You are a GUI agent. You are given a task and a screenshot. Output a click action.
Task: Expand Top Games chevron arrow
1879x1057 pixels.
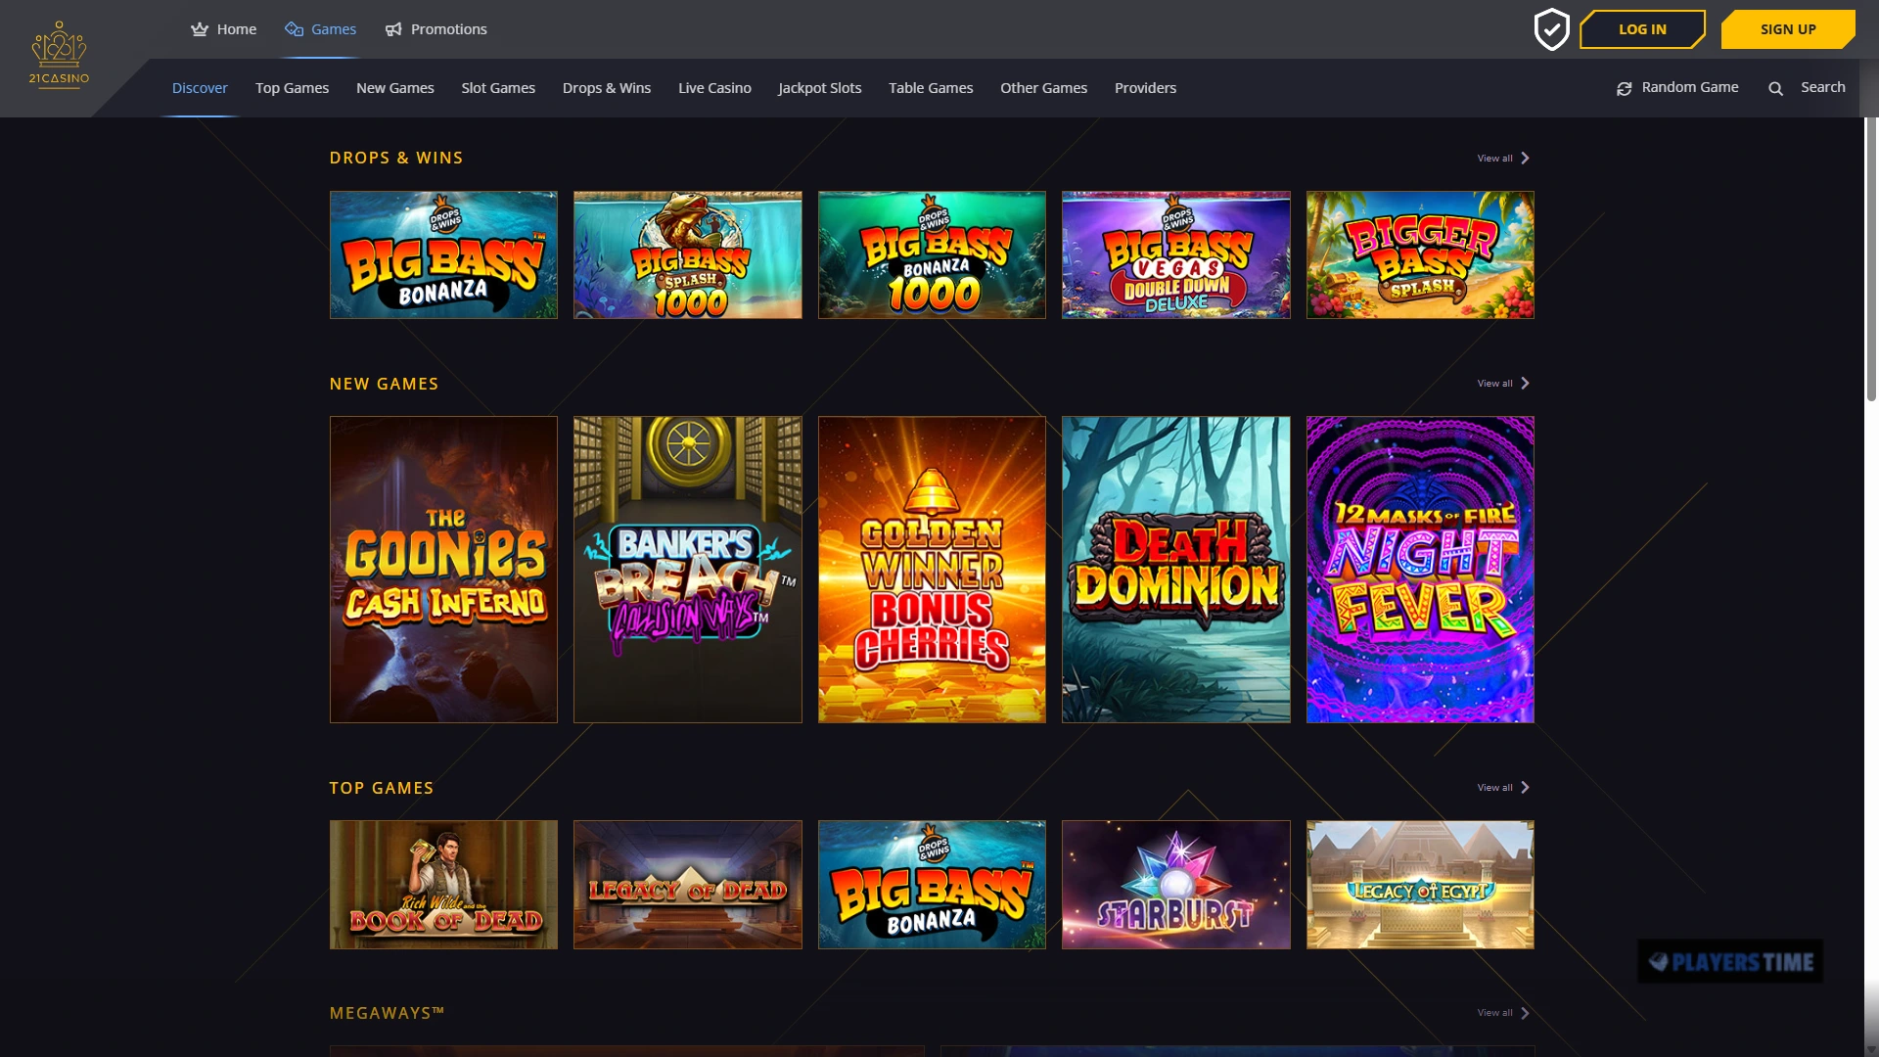click(1525, 787)
